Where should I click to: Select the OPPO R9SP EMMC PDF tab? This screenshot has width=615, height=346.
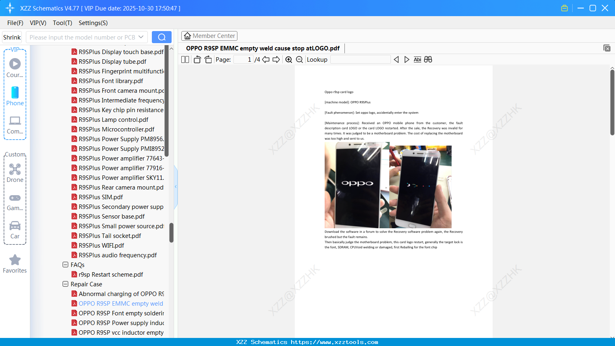coord(263,48)
